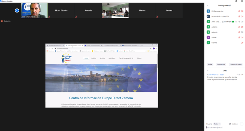
Task: Click the muted microphone icon for FRAH Técnica
Action: 239,16
